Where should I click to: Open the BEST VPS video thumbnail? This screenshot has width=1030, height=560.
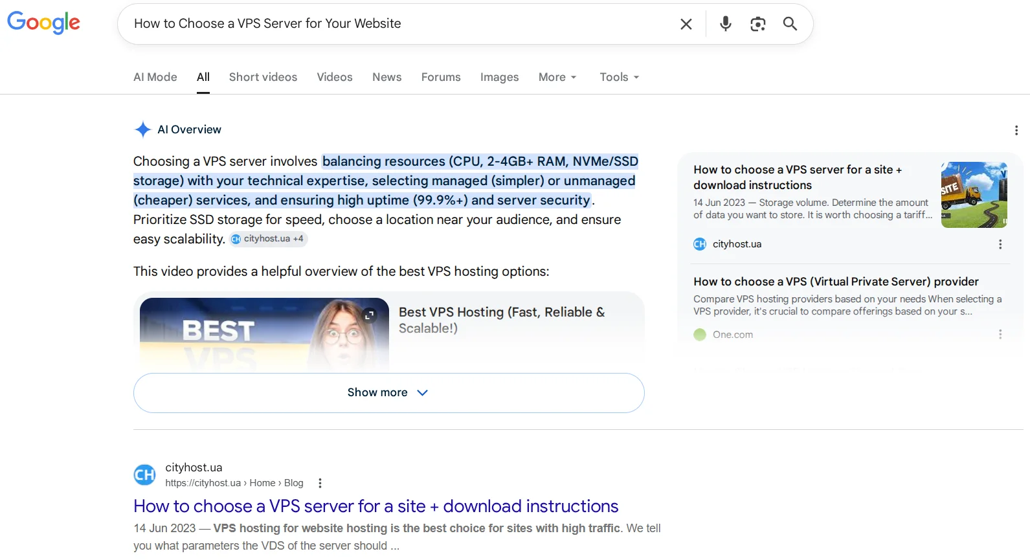click(x=264, y=334)
